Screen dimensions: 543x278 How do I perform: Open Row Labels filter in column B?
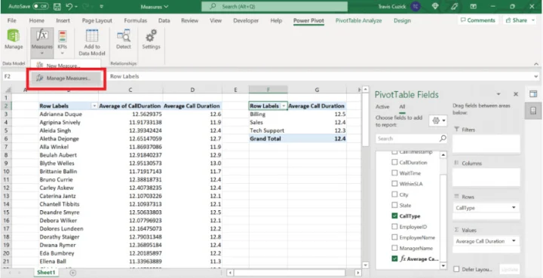[94, 106]
